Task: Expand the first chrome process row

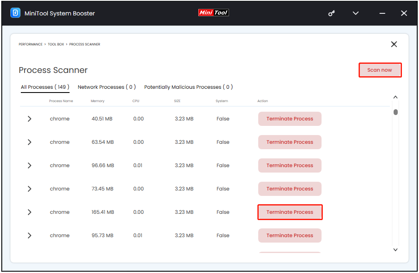Action: pyautogui.click(x=29, y=119)
